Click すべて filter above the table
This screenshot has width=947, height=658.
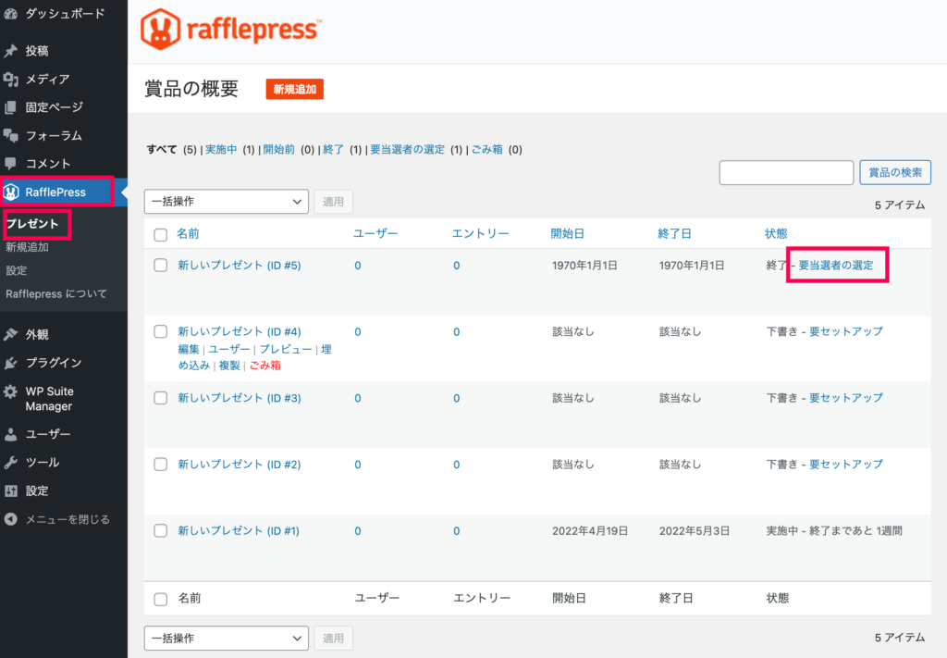click(x=161, y=149)
